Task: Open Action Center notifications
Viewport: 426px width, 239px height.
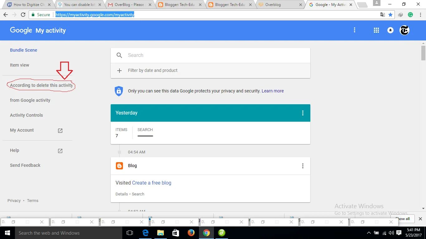Action: coord(399,233)
